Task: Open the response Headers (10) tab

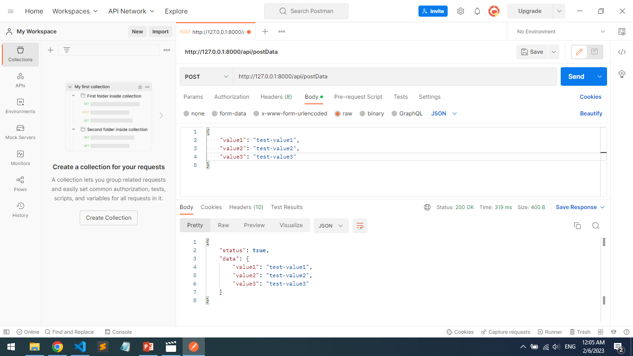Action: pyautogui.click(x=246, y=207)
